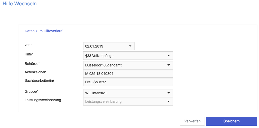Viewport: 259px width, 128px height.
Task: Expand the Hilfe dropdown arrow
Action: [168, 56]
